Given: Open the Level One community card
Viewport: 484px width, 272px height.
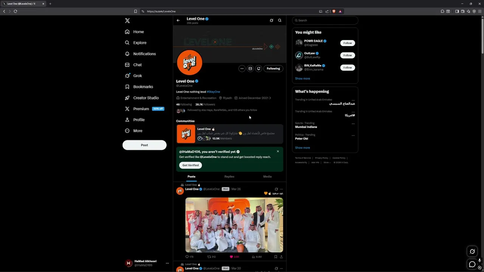Looking at the screenshot, I should 230,134.
